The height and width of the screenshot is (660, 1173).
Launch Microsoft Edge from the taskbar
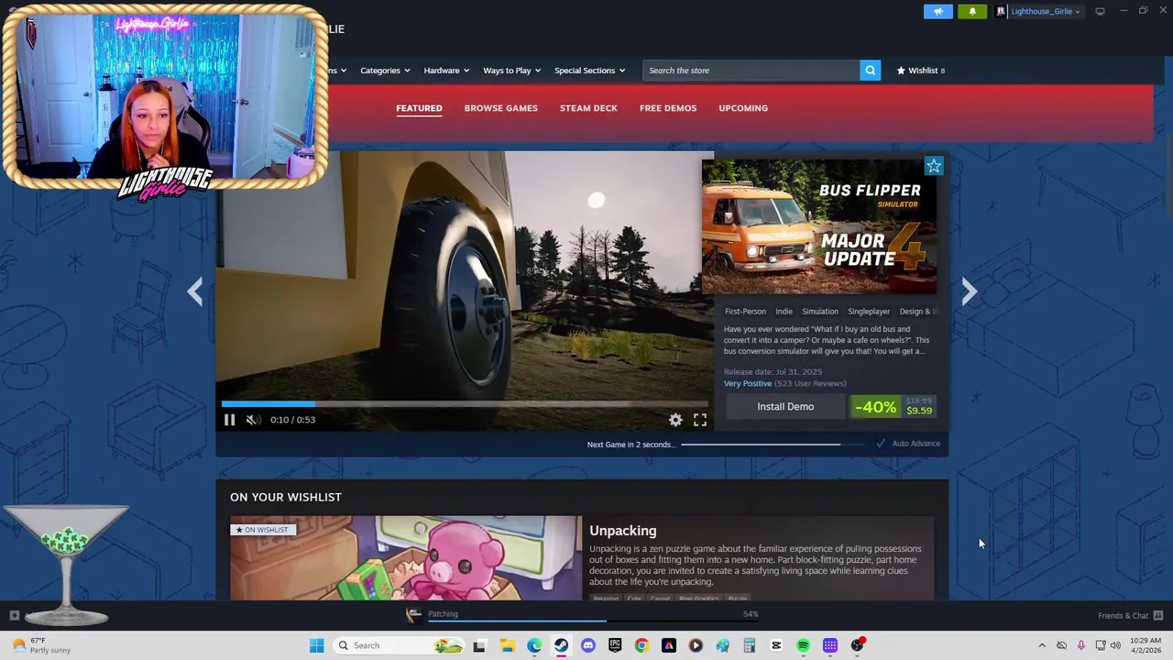click(x=534, y=645)
